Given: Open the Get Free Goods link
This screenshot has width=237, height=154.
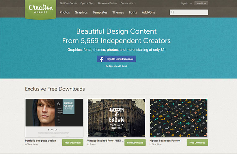Looking at the screenshot, I should [x=68, y=3].
